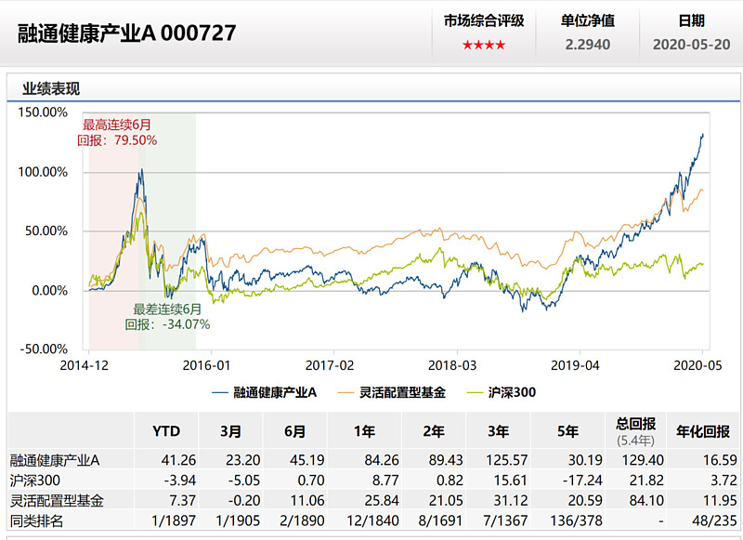Click the fund title 融通健康产业A 000727
Viewport: 743px width, 540px height.
point(126,33)
